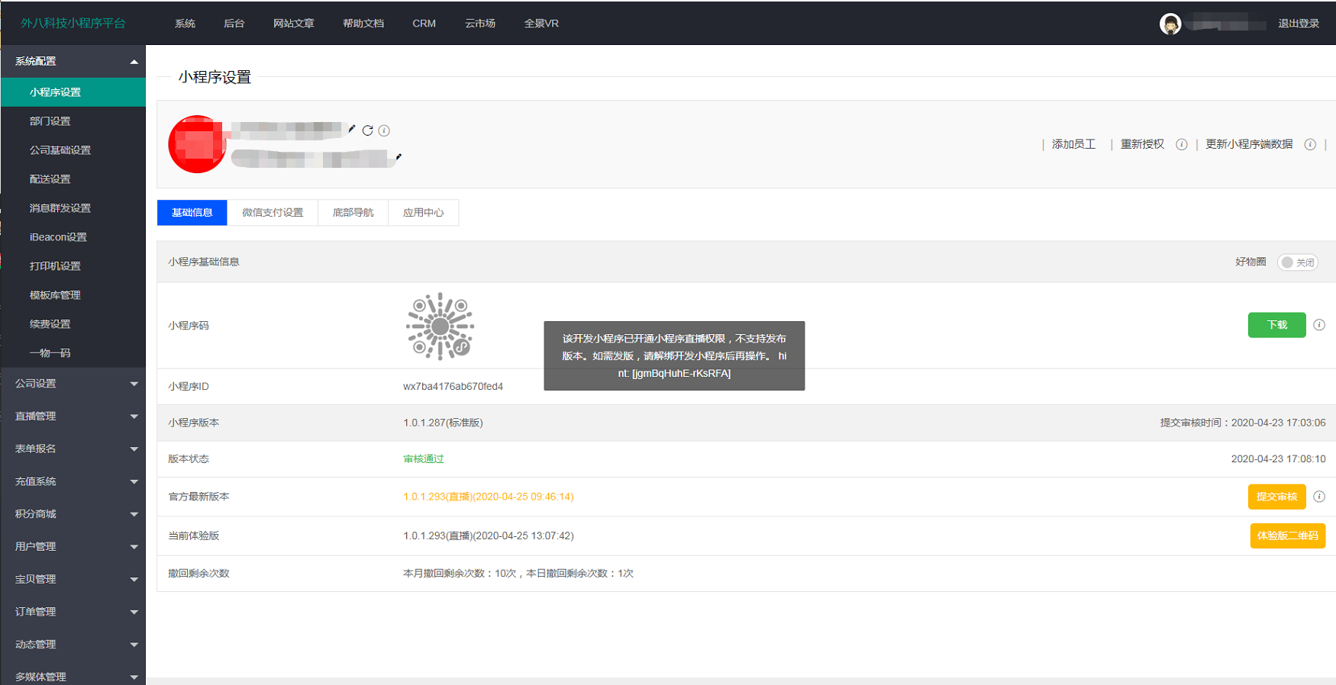Click the refresh icon next to the app name
Image resolution: width=1336 pixels, height=685 pixels.
(368, 130)
